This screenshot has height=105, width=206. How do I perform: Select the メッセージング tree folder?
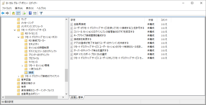click(27, 23)
